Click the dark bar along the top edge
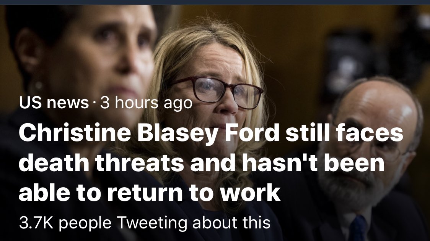The width and height of the screenshot is (430, 241). coord(215,2)
